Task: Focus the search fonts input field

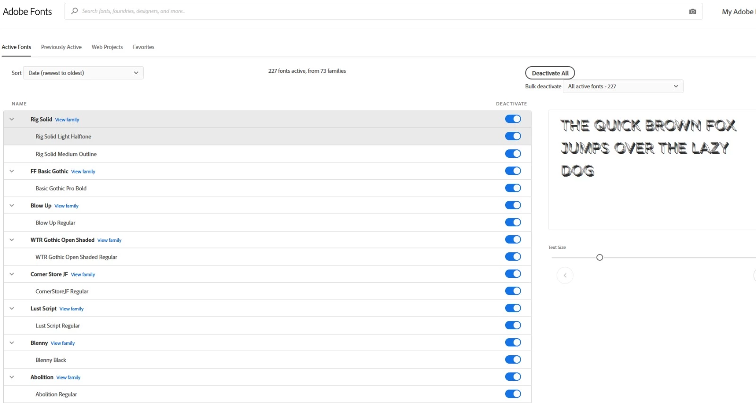Action: [383, 11]
